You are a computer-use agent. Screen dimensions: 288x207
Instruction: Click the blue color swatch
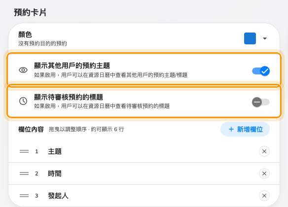point(250,38)
